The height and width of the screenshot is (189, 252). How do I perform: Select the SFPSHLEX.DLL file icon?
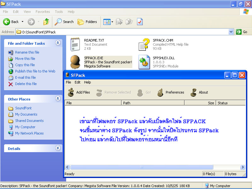click(144, 62)
